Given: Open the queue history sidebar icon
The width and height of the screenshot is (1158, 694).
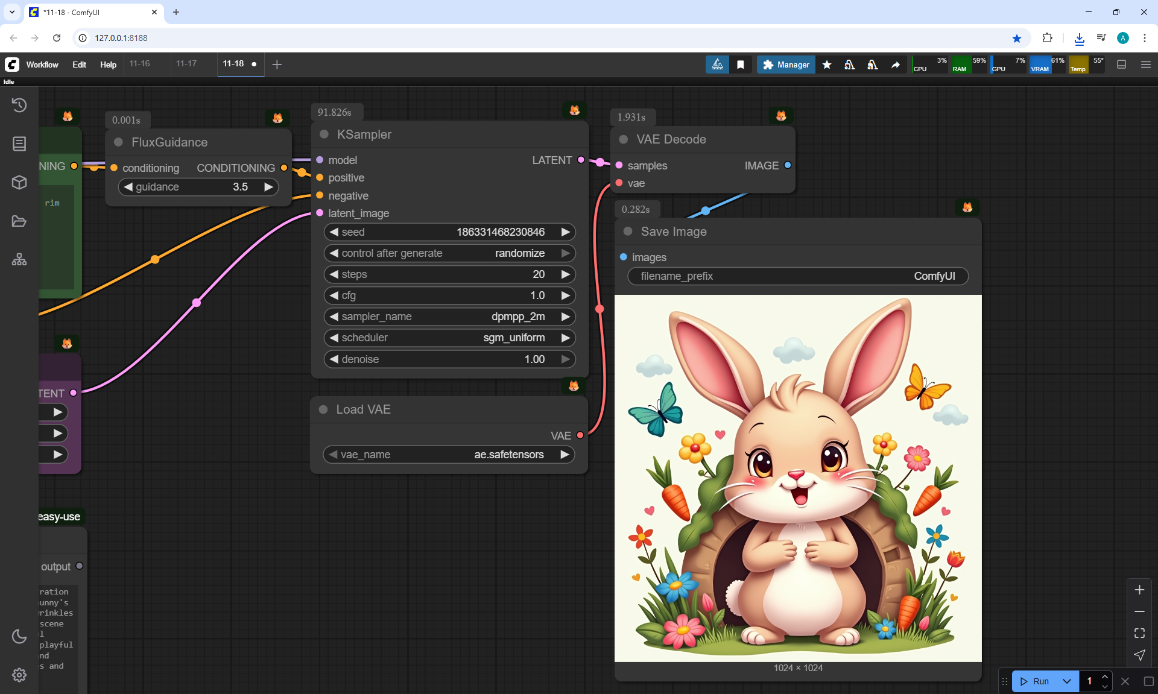Looking at the screenshot, I should 19,105.
